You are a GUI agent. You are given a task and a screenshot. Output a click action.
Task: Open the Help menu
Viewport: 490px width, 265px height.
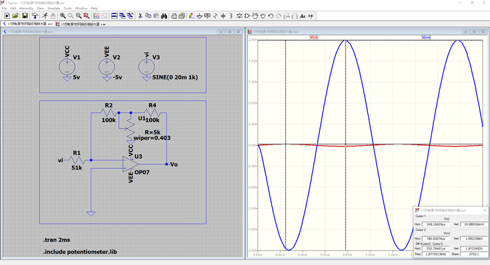click(95, 8)
